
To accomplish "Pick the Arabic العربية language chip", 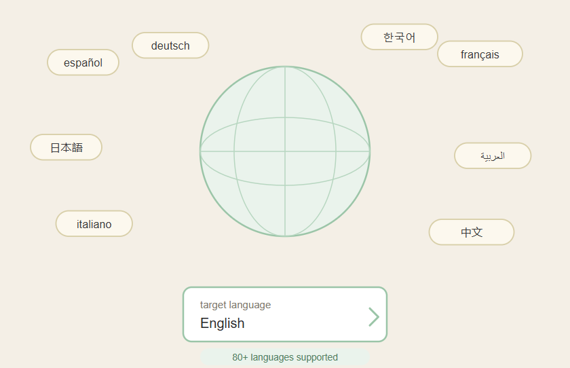I will point(493,155).
